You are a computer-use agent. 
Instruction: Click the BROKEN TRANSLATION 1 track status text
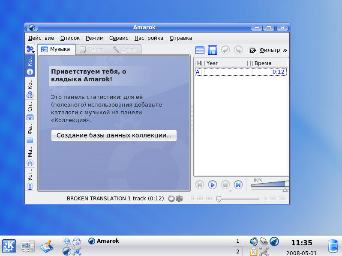[115, 199]
